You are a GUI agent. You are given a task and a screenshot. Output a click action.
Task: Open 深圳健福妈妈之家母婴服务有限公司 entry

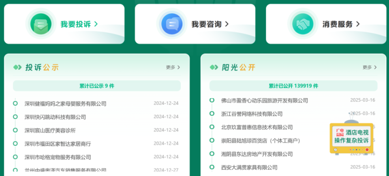click(x=66, y=104)
